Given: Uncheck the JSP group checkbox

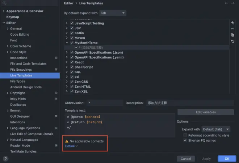Looking at the screenshot, I should [x=72, y=28].
